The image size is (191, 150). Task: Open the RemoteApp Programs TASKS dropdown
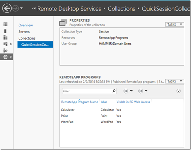(174, 81)
